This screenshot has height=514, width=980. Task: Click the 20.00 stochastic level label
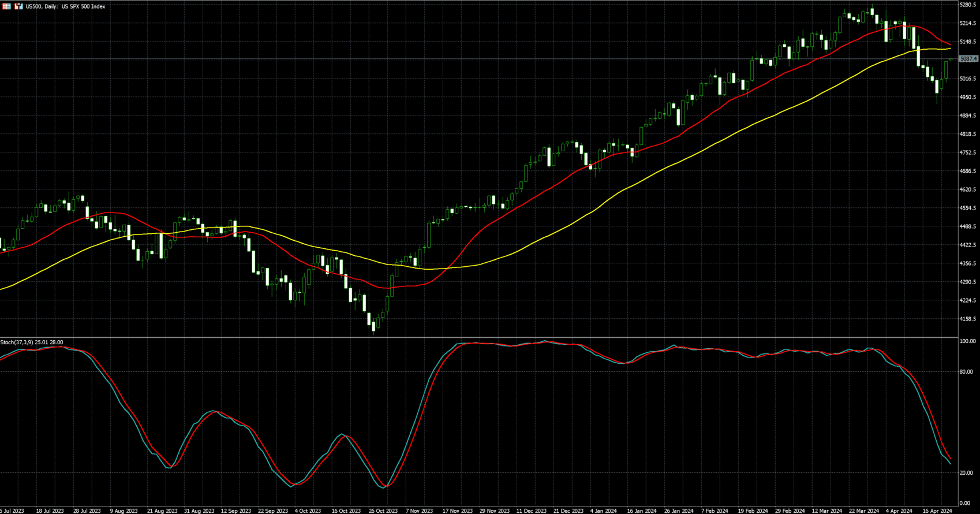pos(966,473)
